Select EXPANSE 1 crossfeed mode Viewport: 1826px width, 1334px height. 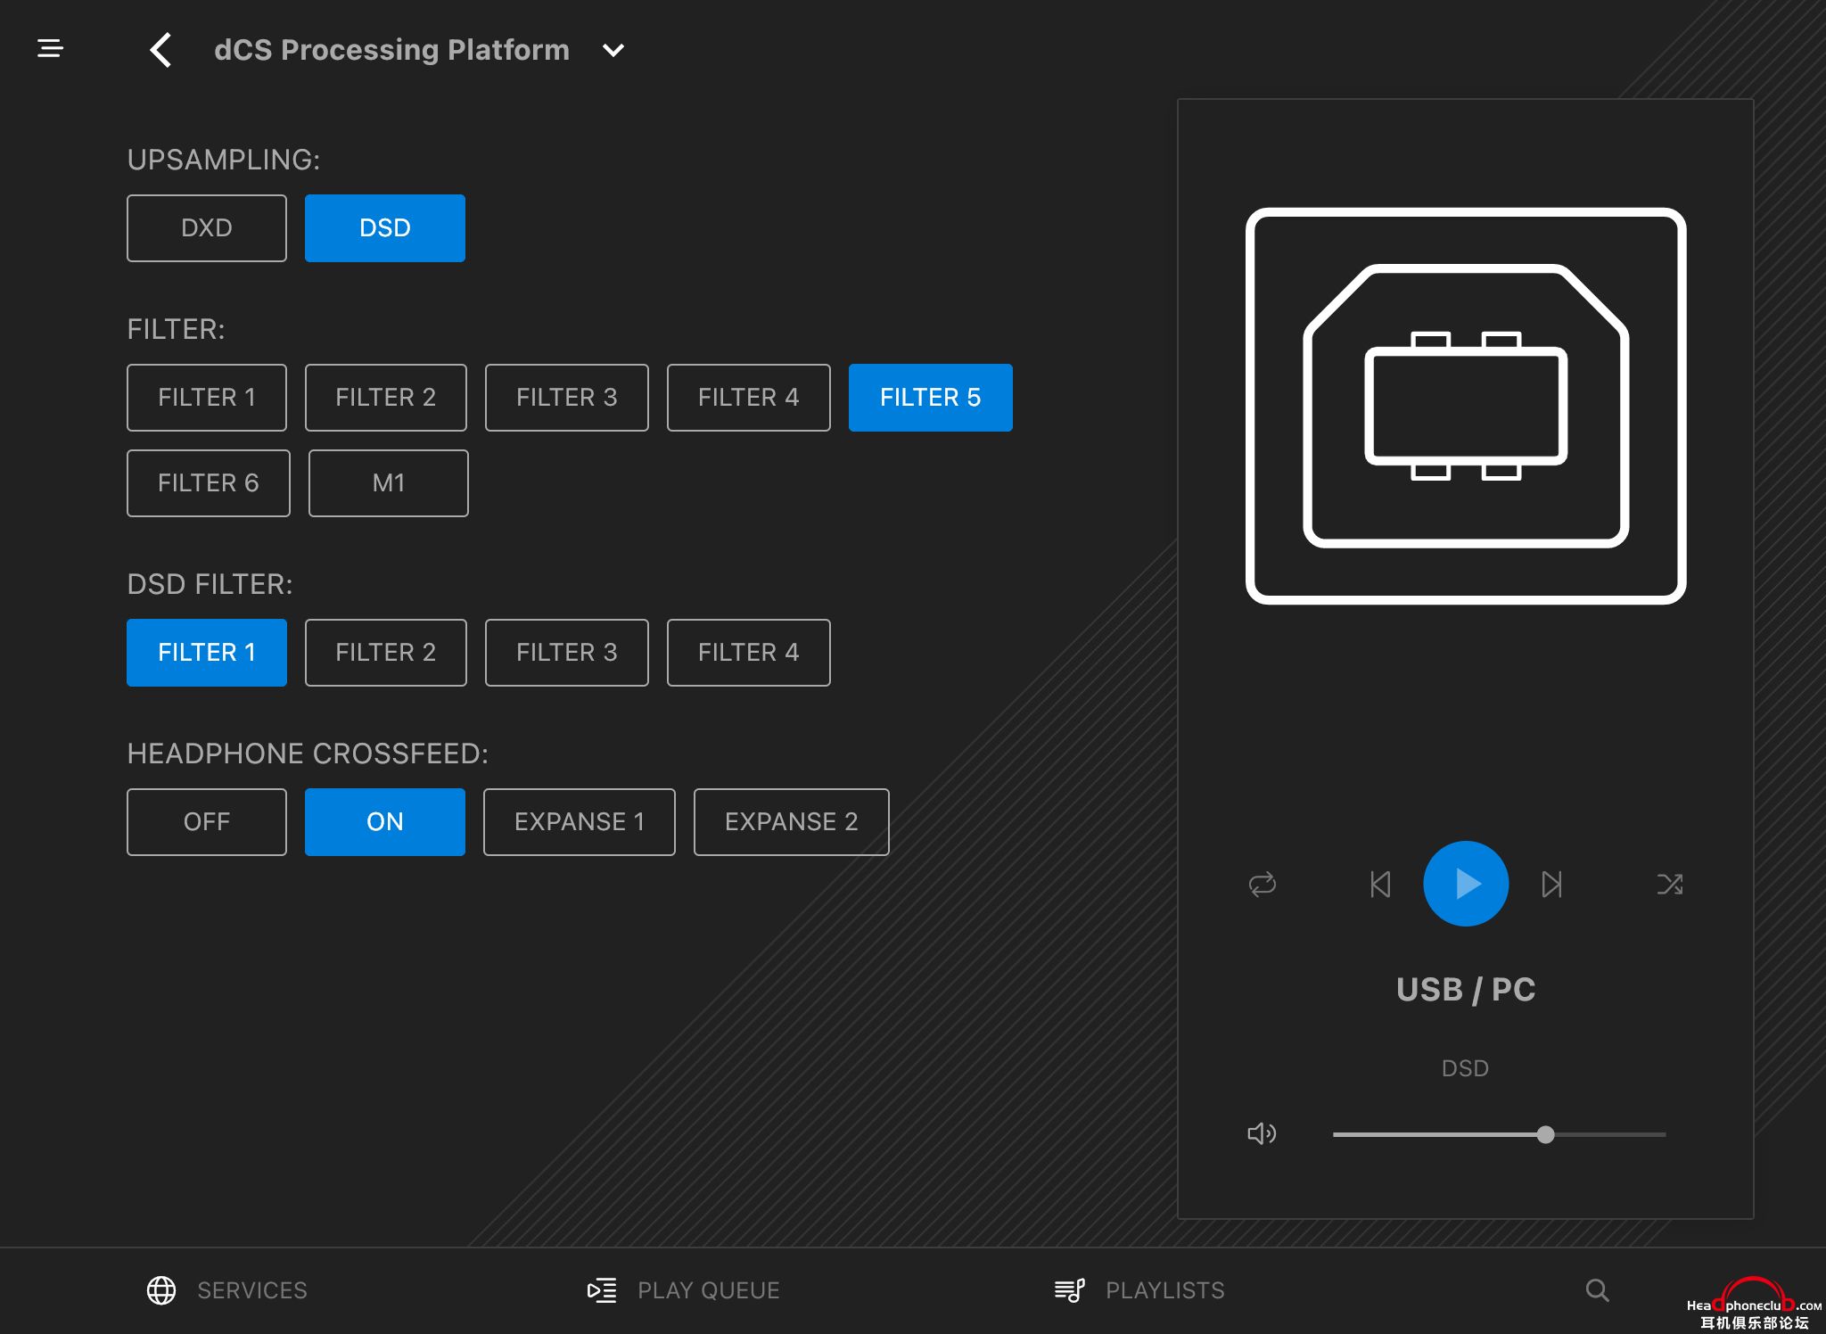(580, 822)
